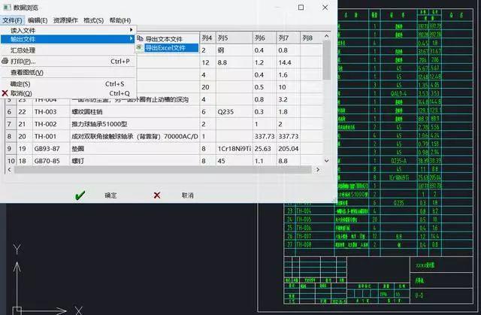Select row header number 9
Image resolution: width=481 pixels, height=315 pixels.
(11, 148)
